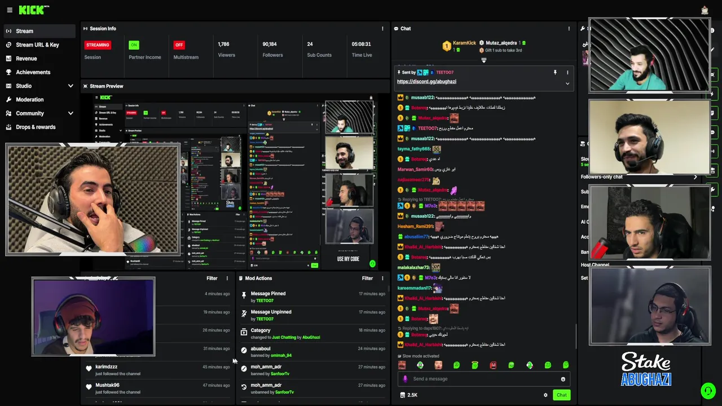The width and height of the screenshot is (722, 406).
Task: Open the Chat panel options menu
Action: 569,29
